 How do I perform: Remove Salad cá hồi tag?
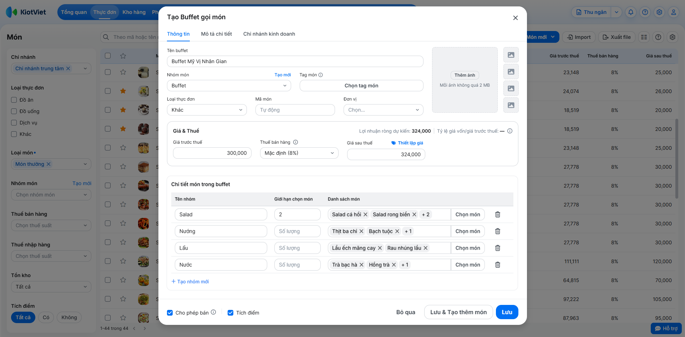pyautogui.click(x=365, y=214)
